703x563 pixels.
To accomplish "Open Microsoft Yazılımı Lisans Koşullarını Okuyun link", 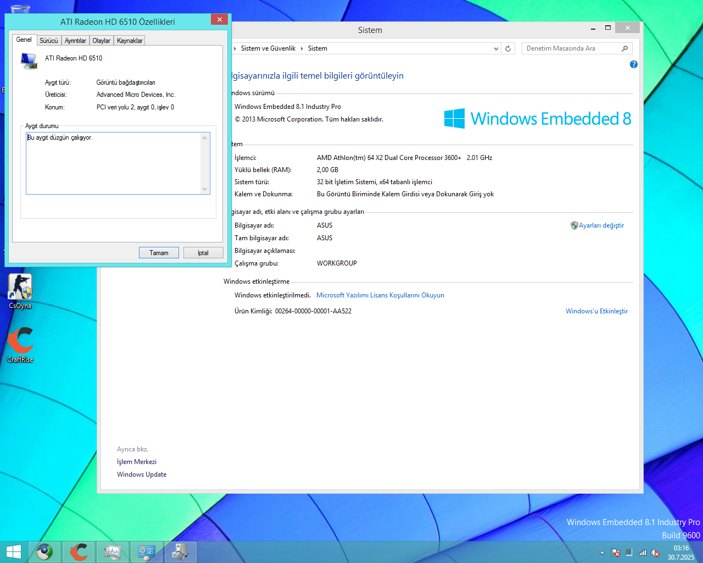I will pos(380,295).
